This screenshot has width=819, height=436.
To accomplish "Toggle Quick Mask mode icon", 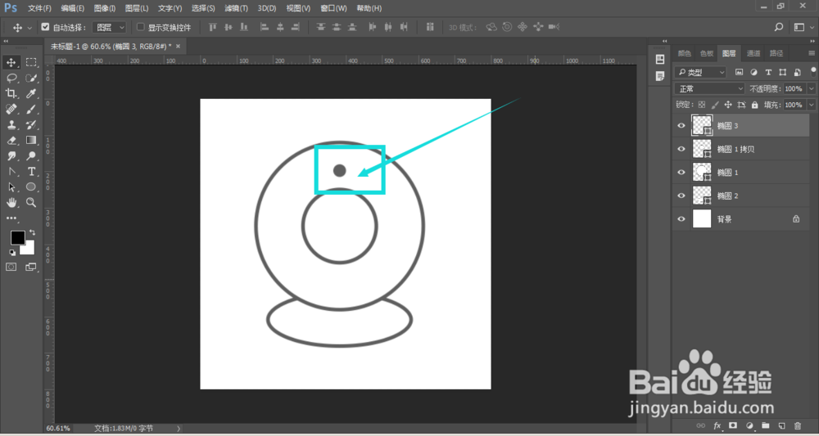I will 11,267.
